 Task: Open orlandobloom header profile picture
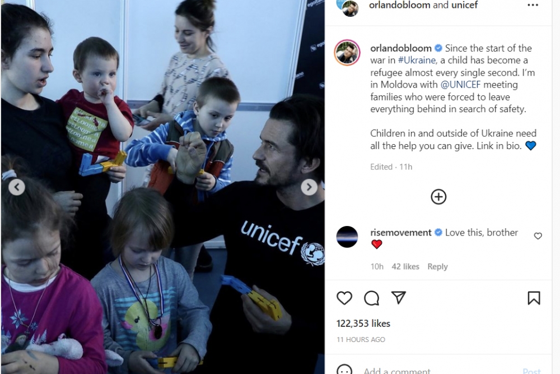350,8
